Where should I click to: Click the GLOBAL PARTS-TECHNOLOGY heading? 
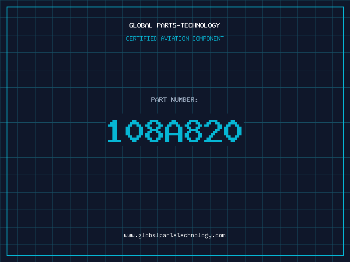175,25
